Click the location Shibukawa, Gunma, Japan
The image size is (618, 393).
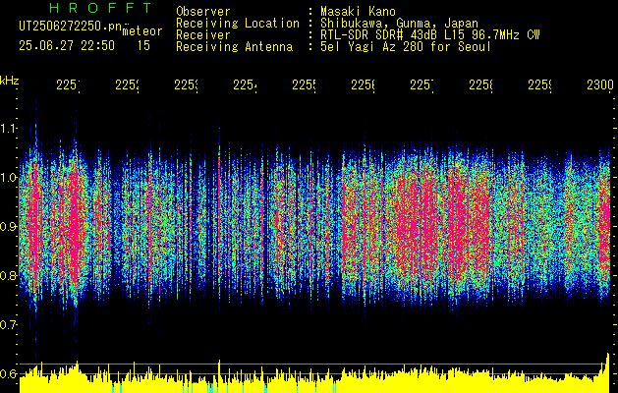(399, 24)
